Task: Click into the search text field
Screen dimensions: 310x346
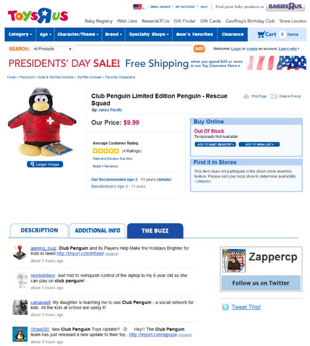Action: 134,49
